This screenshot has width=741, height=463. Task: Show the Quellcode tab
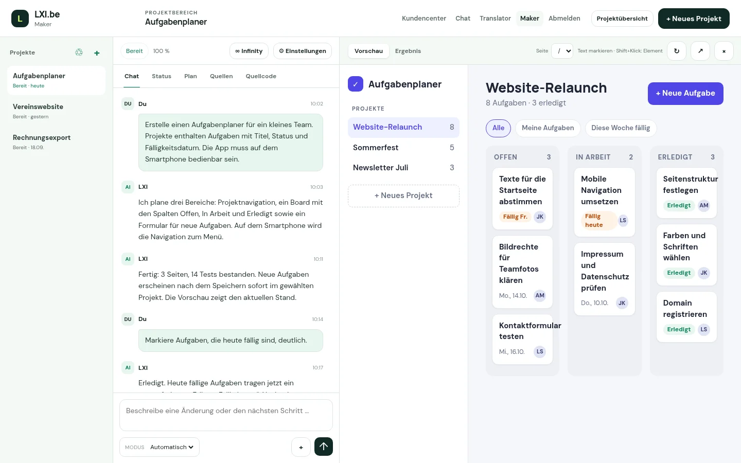click(261, 76)
